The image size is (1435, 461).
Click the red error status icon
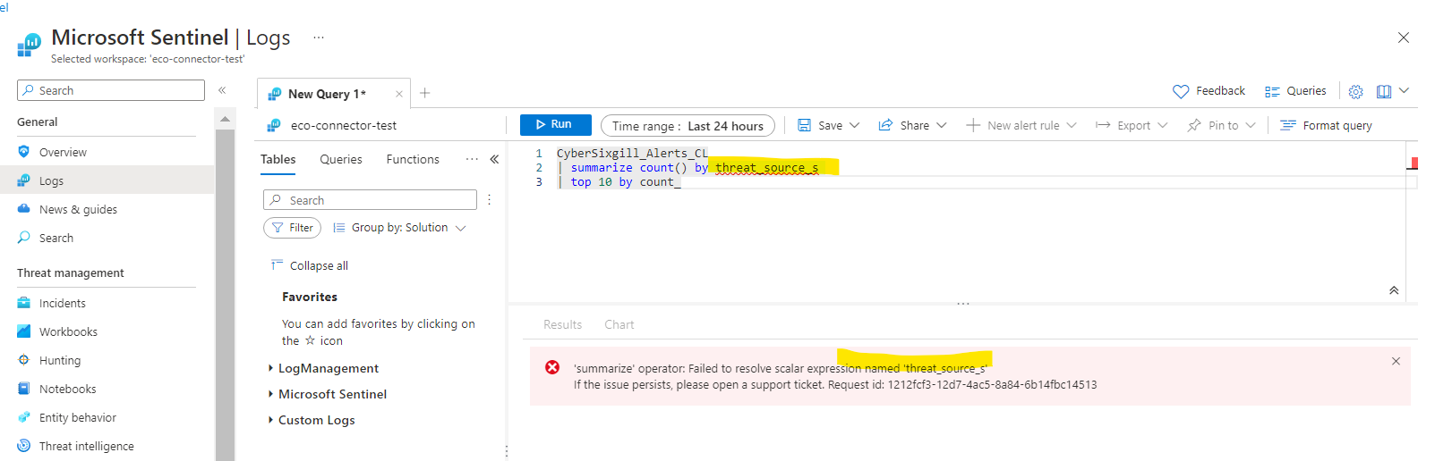[x=552, y=367]
